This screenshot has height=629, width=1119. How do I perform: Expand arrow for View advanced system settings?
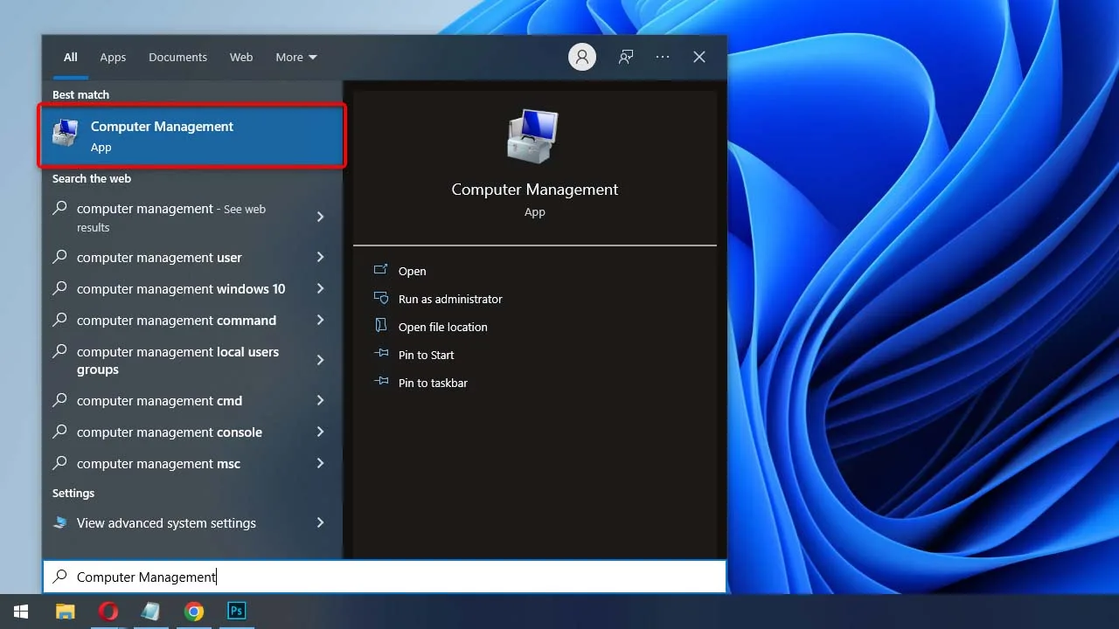[x=320, y=522]
